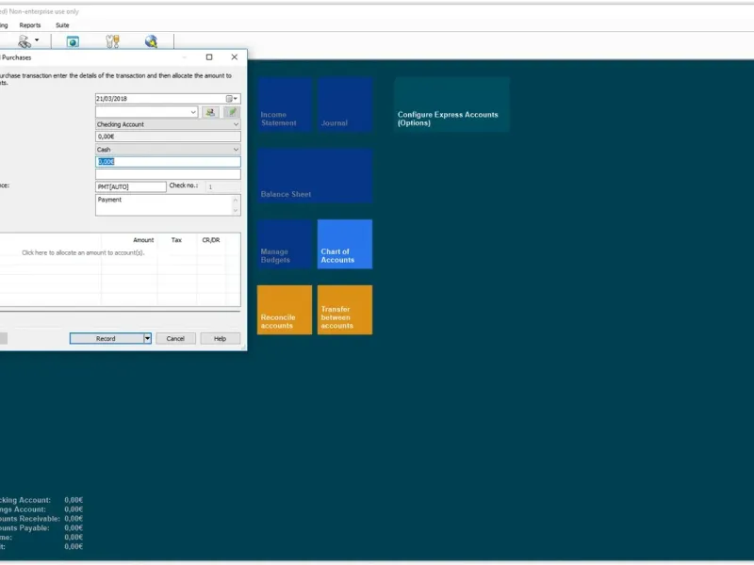Viewport: 754px width, 565px height.
Task: Expand the Cash payment method dropdown
Action: click(235, 149)
